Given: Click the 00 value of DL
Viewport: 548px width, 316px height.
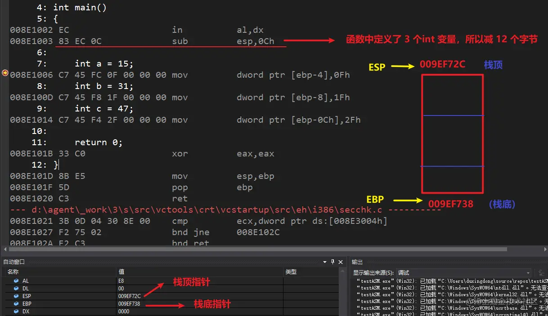Looking at the screenshot, I should [121, 289].
